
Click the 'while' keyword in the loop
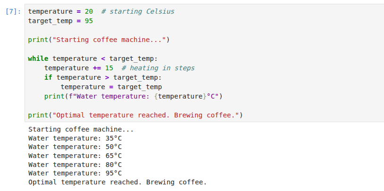click(x=38, y=59)
